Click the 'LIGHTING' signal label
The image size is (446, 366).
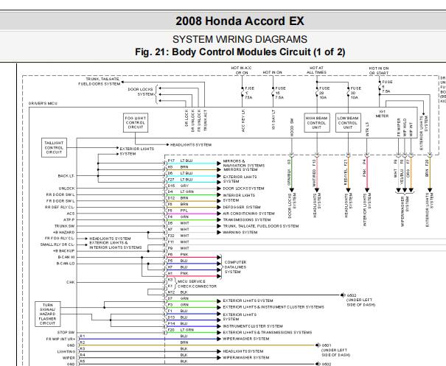(66, 351)
